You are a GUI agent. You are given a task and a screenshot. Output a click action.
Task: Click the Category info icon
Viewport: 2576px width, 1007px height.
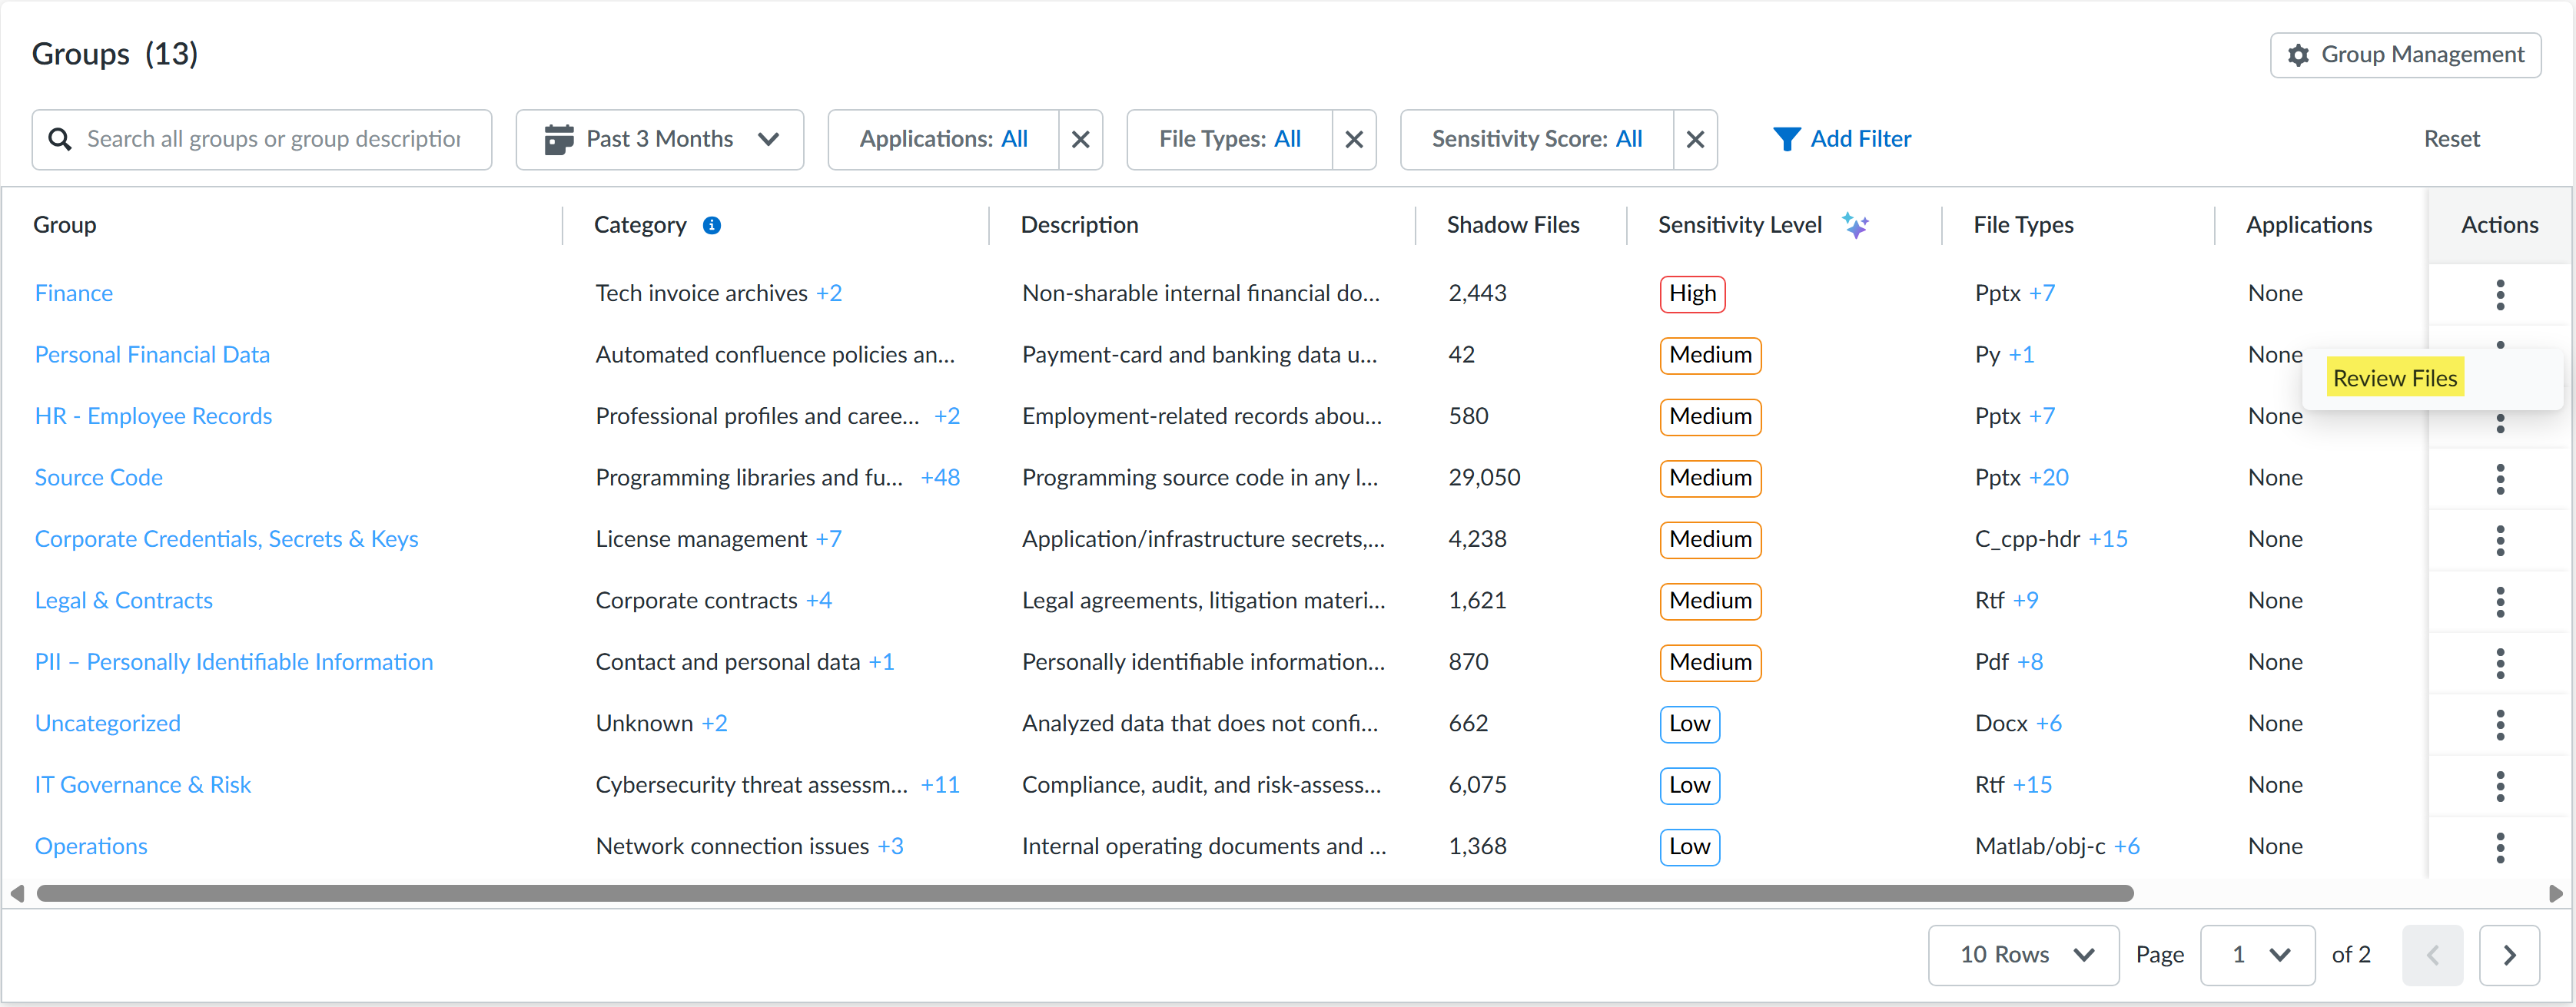coord(712,225)
